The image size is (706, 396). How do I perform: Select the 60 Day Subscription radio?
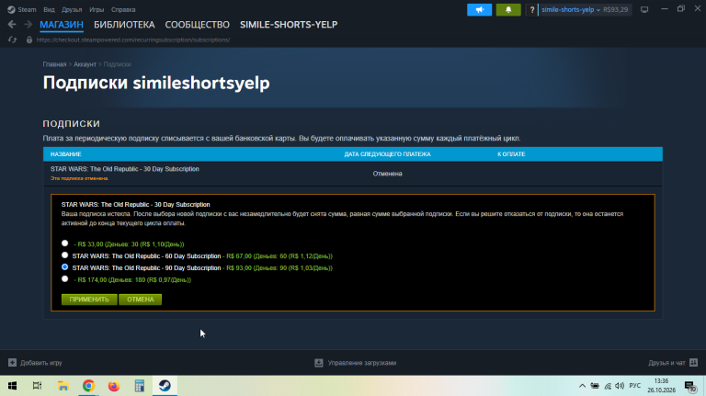[65, 255]
